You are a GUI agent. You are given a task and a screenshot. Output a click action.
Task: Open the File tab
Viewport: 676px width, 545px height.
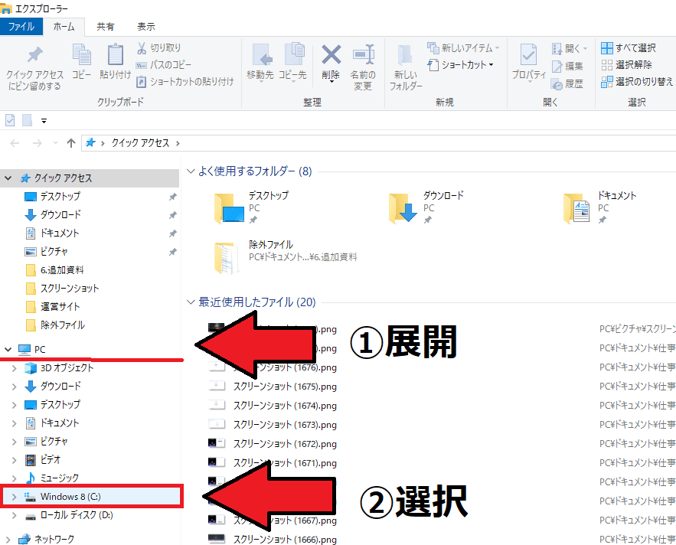pyautogui.click(x=21, y=26)
